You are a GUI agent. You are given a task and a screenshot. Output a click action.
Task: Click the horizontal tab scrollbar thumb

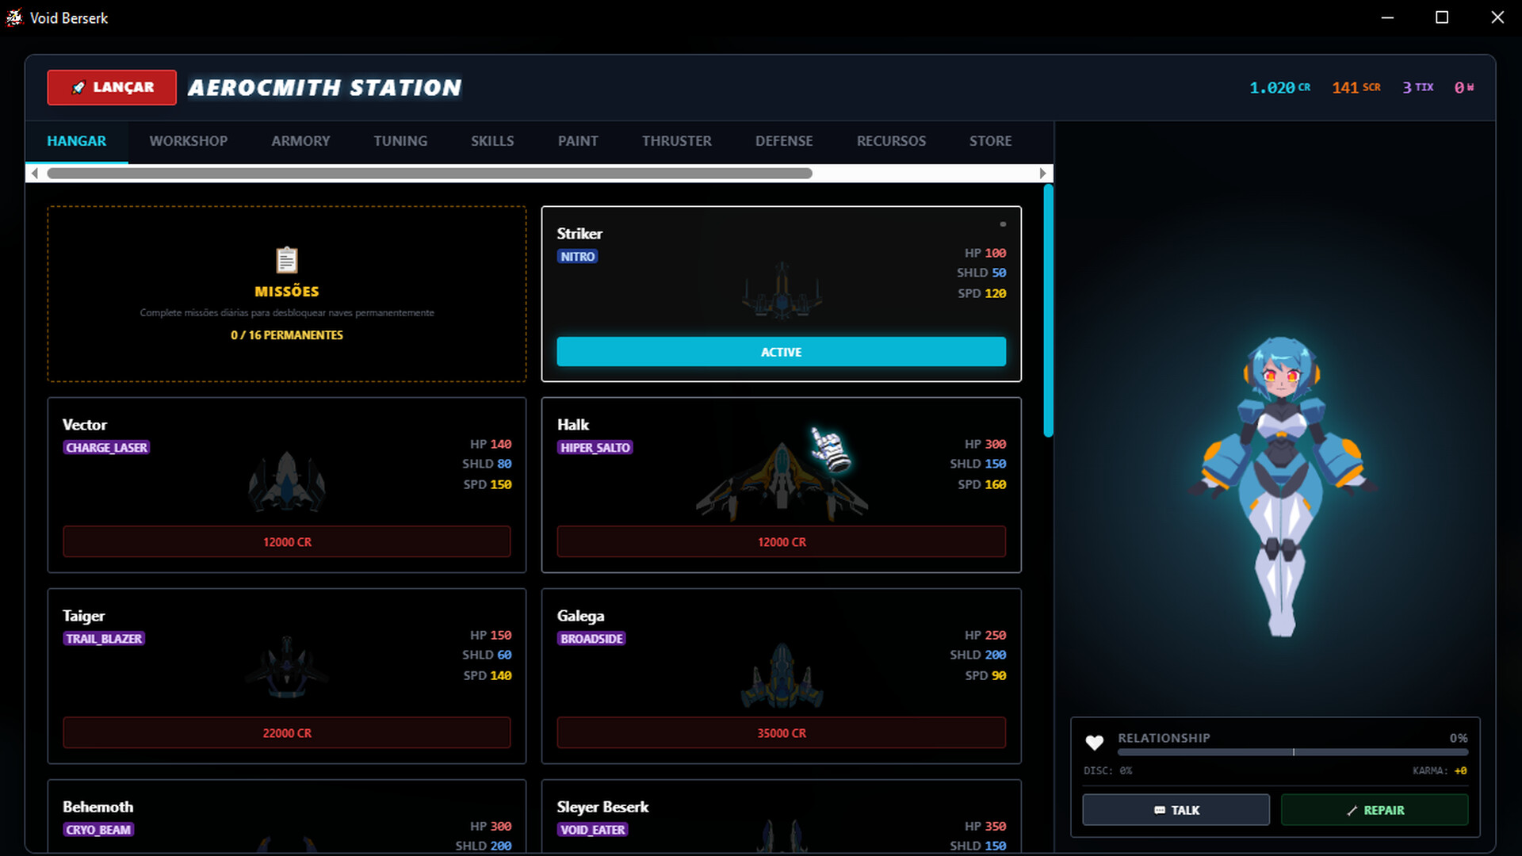click(x=430, y=173)
